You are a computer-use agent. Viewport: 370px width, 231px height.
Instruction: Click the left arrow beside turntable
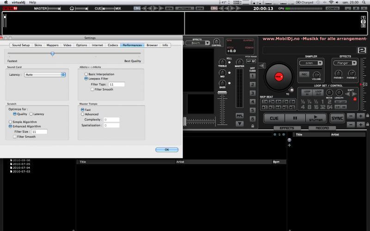click(x=261, y=66)
